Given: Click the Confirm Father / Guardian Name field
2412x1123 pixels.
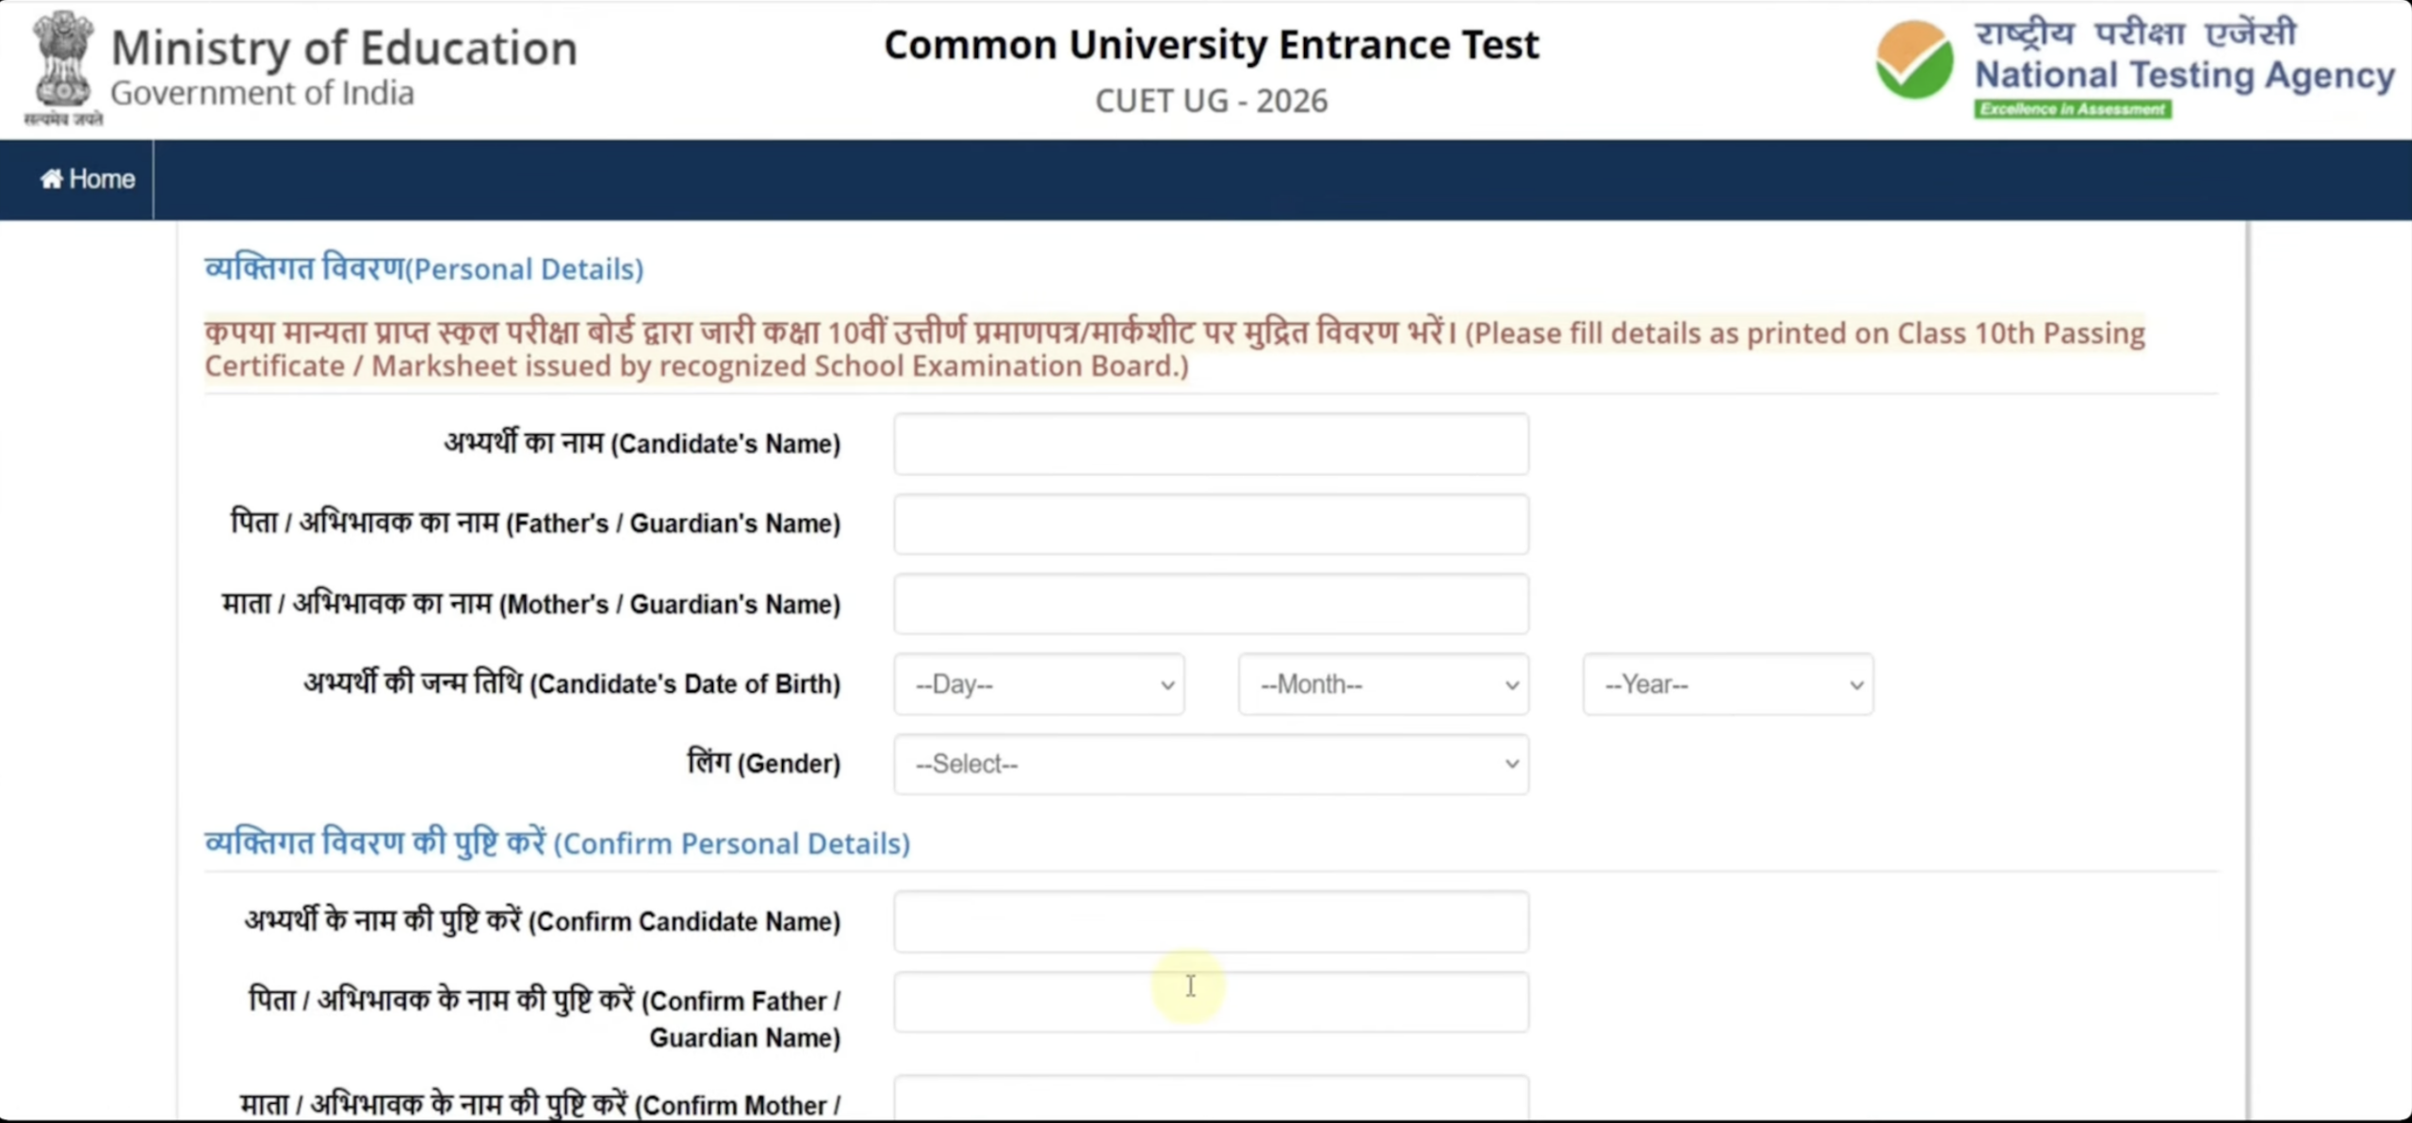Looking at the screenshot, I should click(1211, 1001).
